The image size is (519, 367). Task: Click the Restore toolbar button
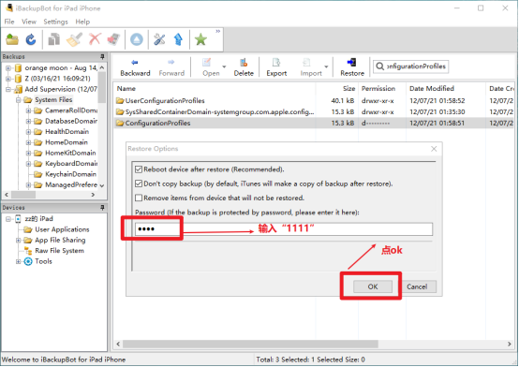352,67
